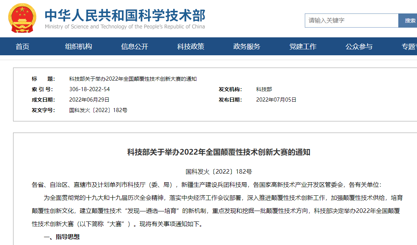This screenshot has width=417, height=245.
Task: Click the 发文机构 value 科技部
Action: [264, 89]
